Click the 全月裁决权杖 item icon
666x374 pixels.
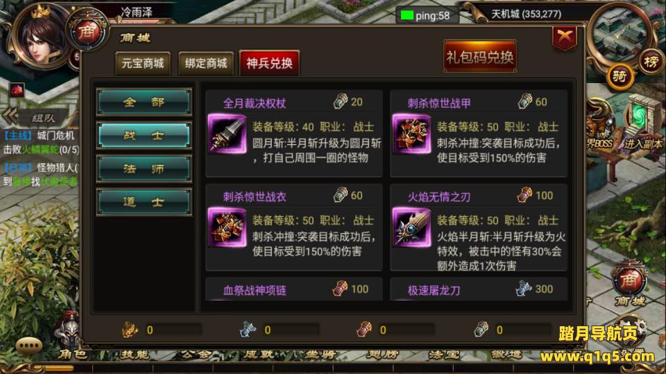point(228,134)
